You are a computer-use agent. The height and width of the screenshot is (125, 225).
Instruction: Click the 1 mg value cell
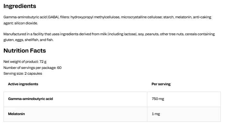184,114
